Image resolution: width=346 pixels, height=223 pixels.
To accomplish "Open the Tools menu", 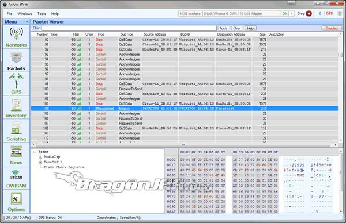I will 42,14.
